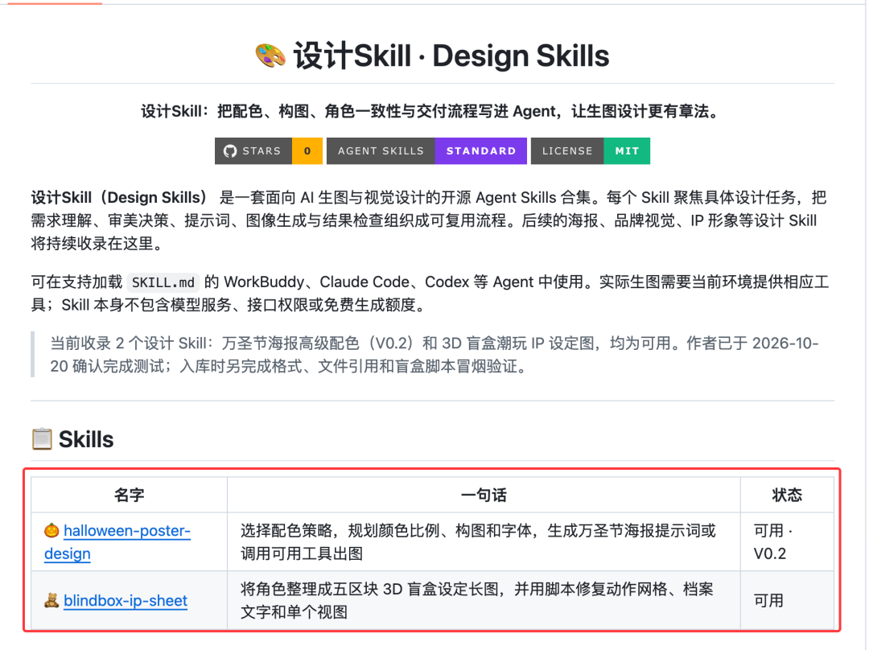Click the green MIT badge
This screenshot has width=869, height=650.
[627, 150]
